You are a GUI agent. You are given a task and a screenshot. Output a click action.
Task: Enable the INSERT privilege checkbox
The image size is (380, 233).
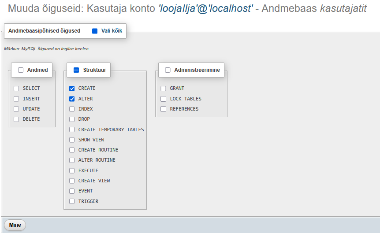pos(16,99)
